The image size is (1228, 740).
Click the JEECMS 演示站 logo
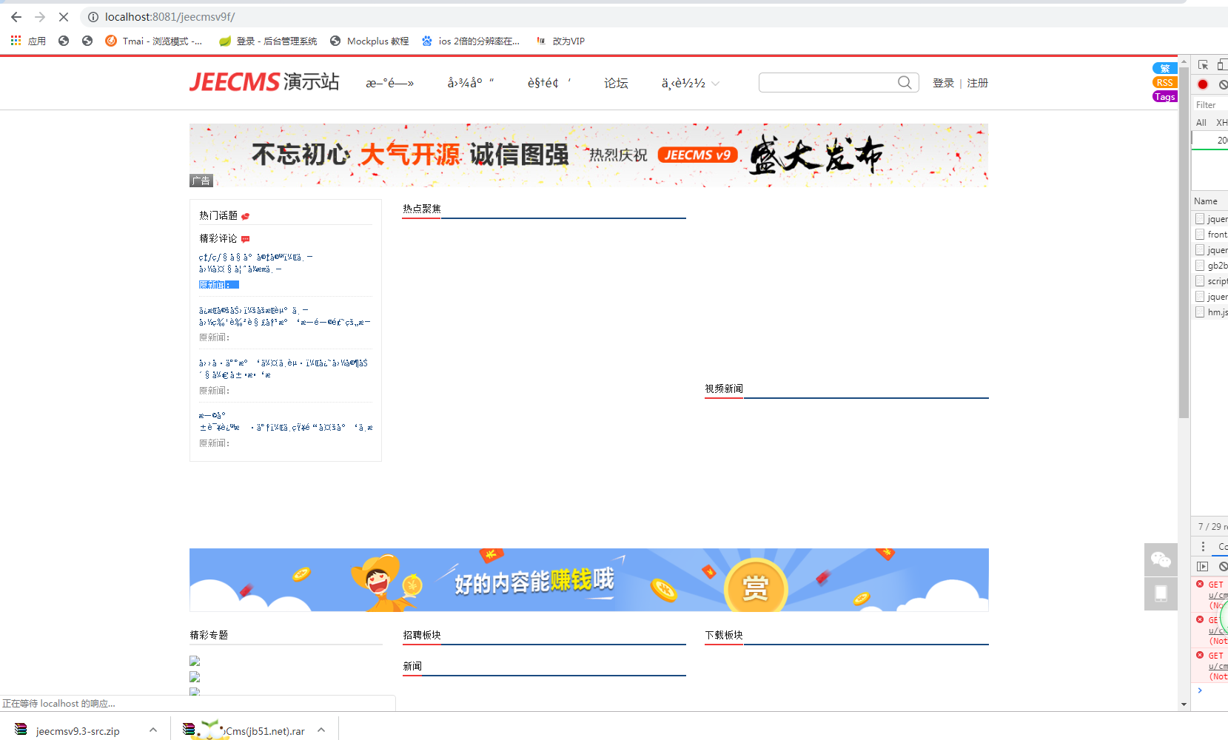tap(264, 82)
